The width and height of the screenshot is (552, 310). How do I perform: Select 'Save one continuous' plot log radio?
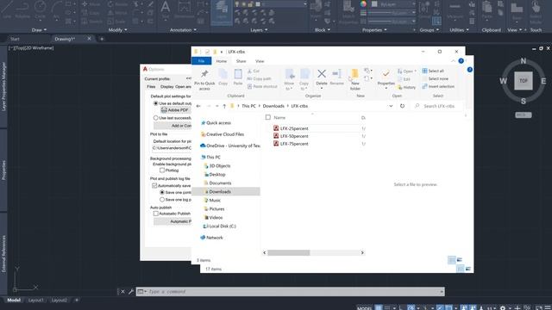[x=162, y=192]
